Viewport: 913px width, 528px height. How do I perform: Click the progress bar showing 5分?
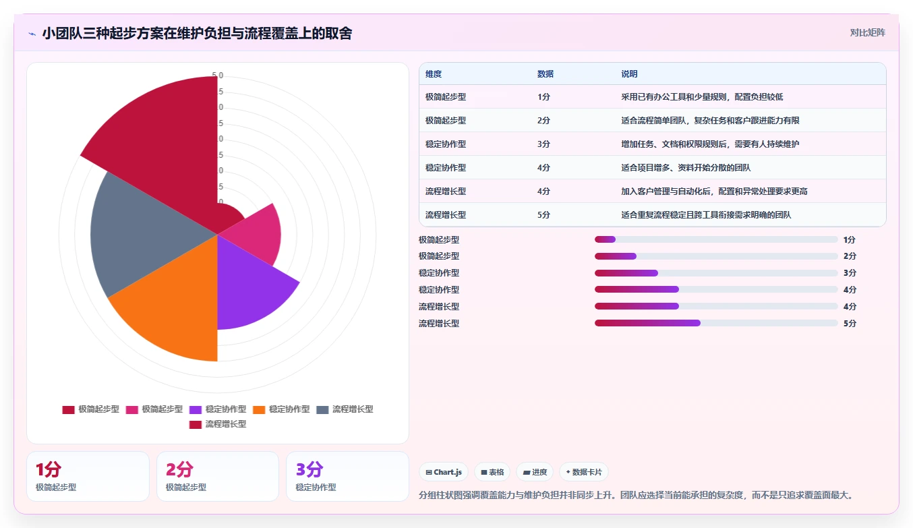point(716,323)
